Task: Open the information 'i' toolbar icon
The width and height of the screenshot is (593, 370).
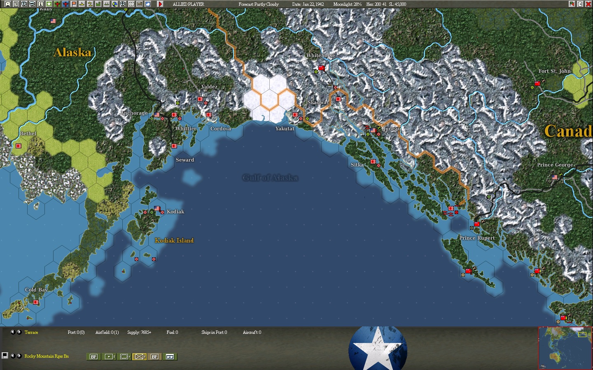Action: (41, 4)
